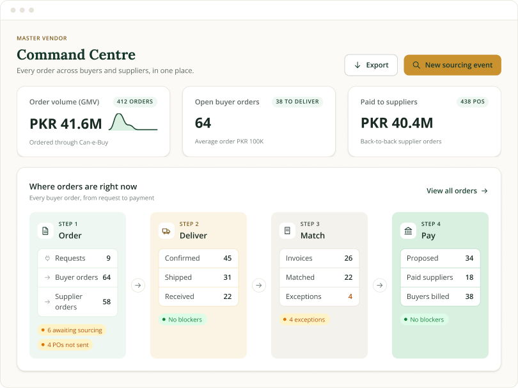Image resolution: width=518 pixels, height=388 pixels.
Task: Open the Proposed row showing 34
Action: coord(441,258)
